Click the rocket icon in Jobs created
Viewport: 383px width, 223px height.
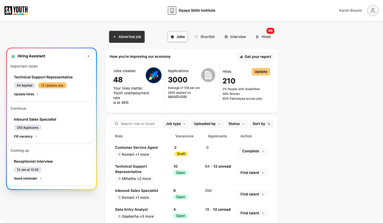153,75
